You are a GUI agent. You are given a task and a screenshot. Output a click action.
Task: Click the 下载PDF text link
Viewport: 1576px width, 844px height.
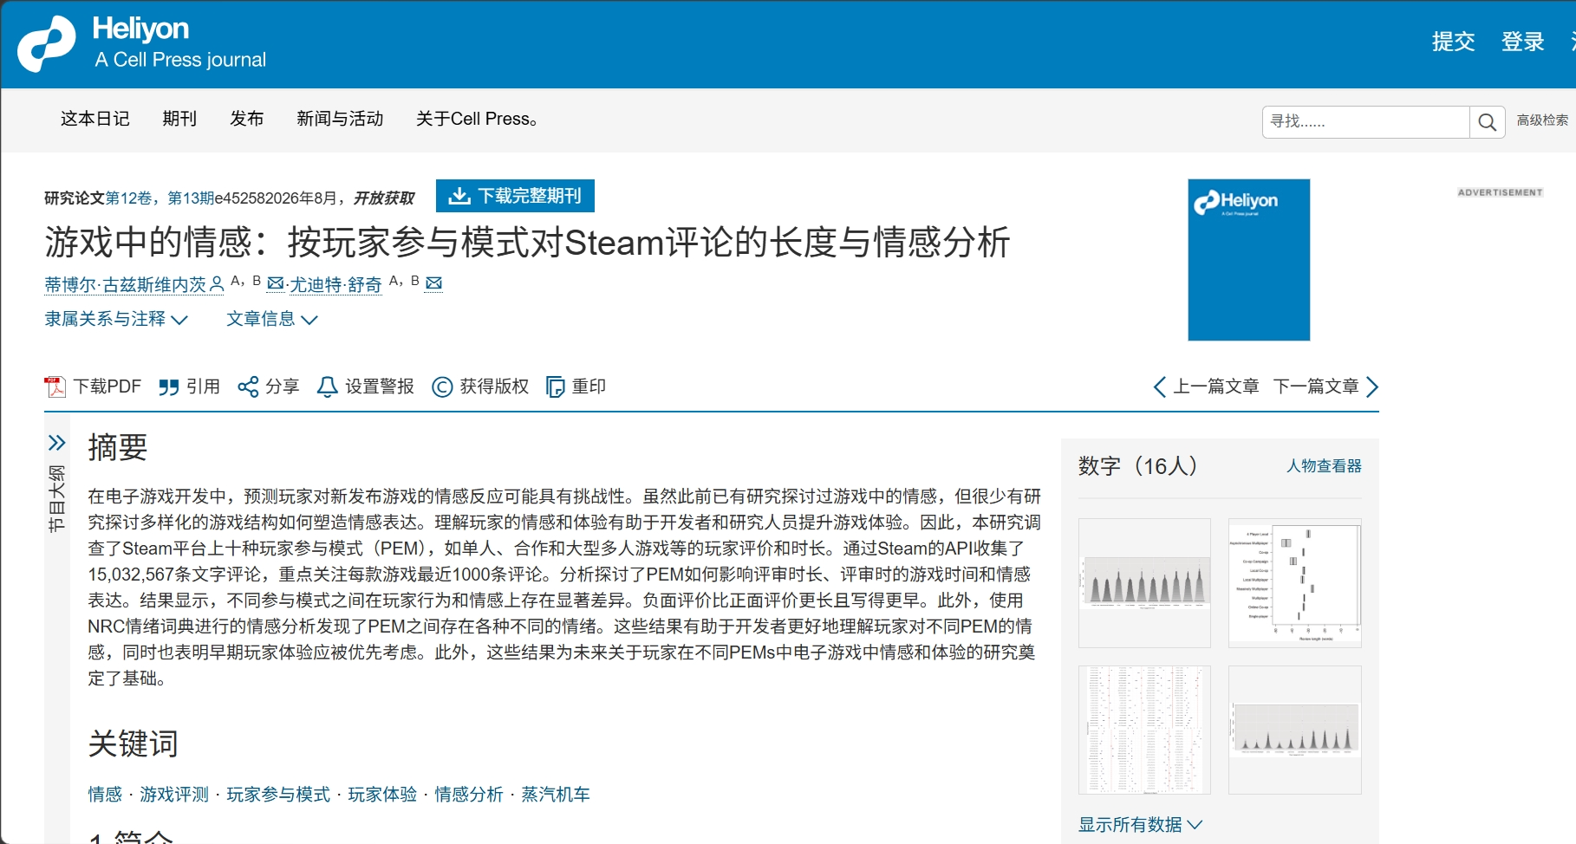[107, 386]
